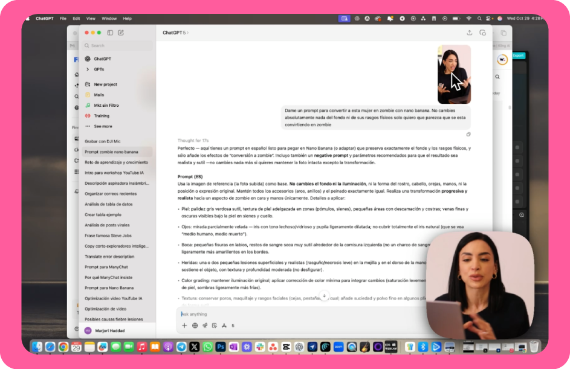Expand the GPTs section chevron
570x369 pixels.
(x=88, y=69)
